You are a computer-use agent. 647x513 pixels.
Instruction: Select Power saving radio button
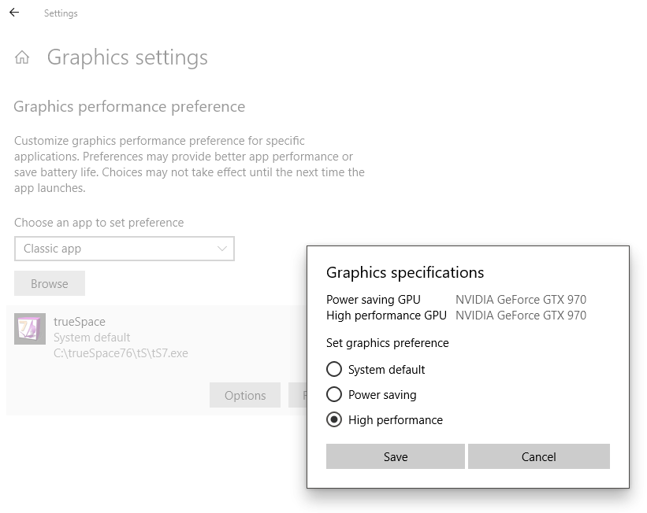tap(334, 394)
